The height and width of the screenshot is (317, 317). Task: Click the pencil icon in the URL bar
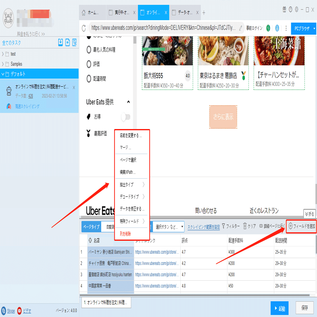(240, 28)
